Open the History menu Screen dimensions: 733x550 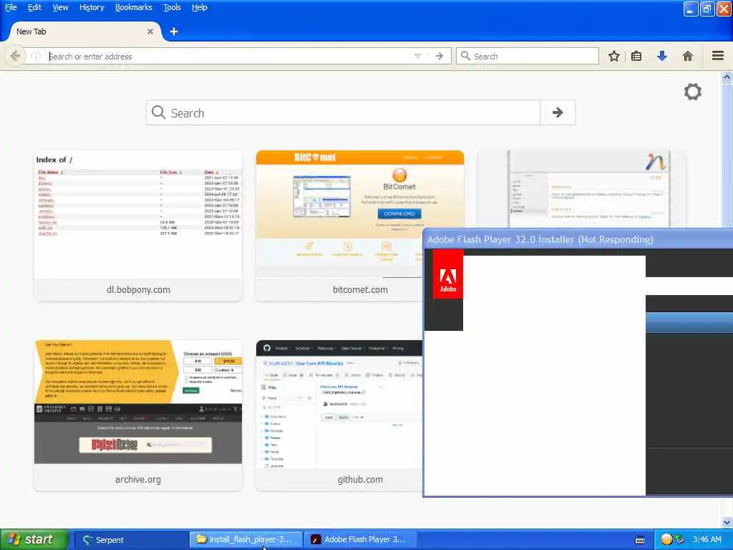[x=92, y=7]
